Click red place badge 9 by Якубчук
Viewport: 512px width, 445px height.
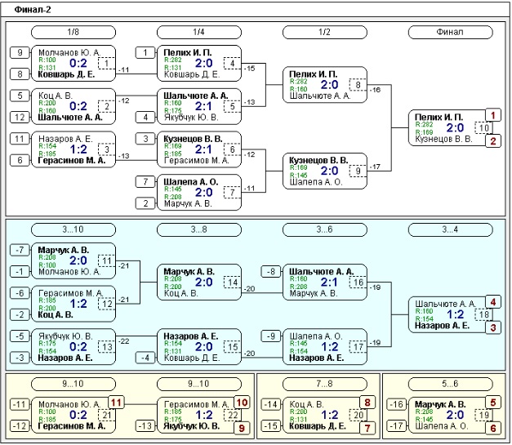click(x=242, y=428)
